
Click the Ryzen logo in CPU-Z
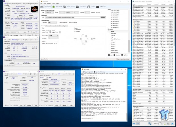tap(34, 9)
